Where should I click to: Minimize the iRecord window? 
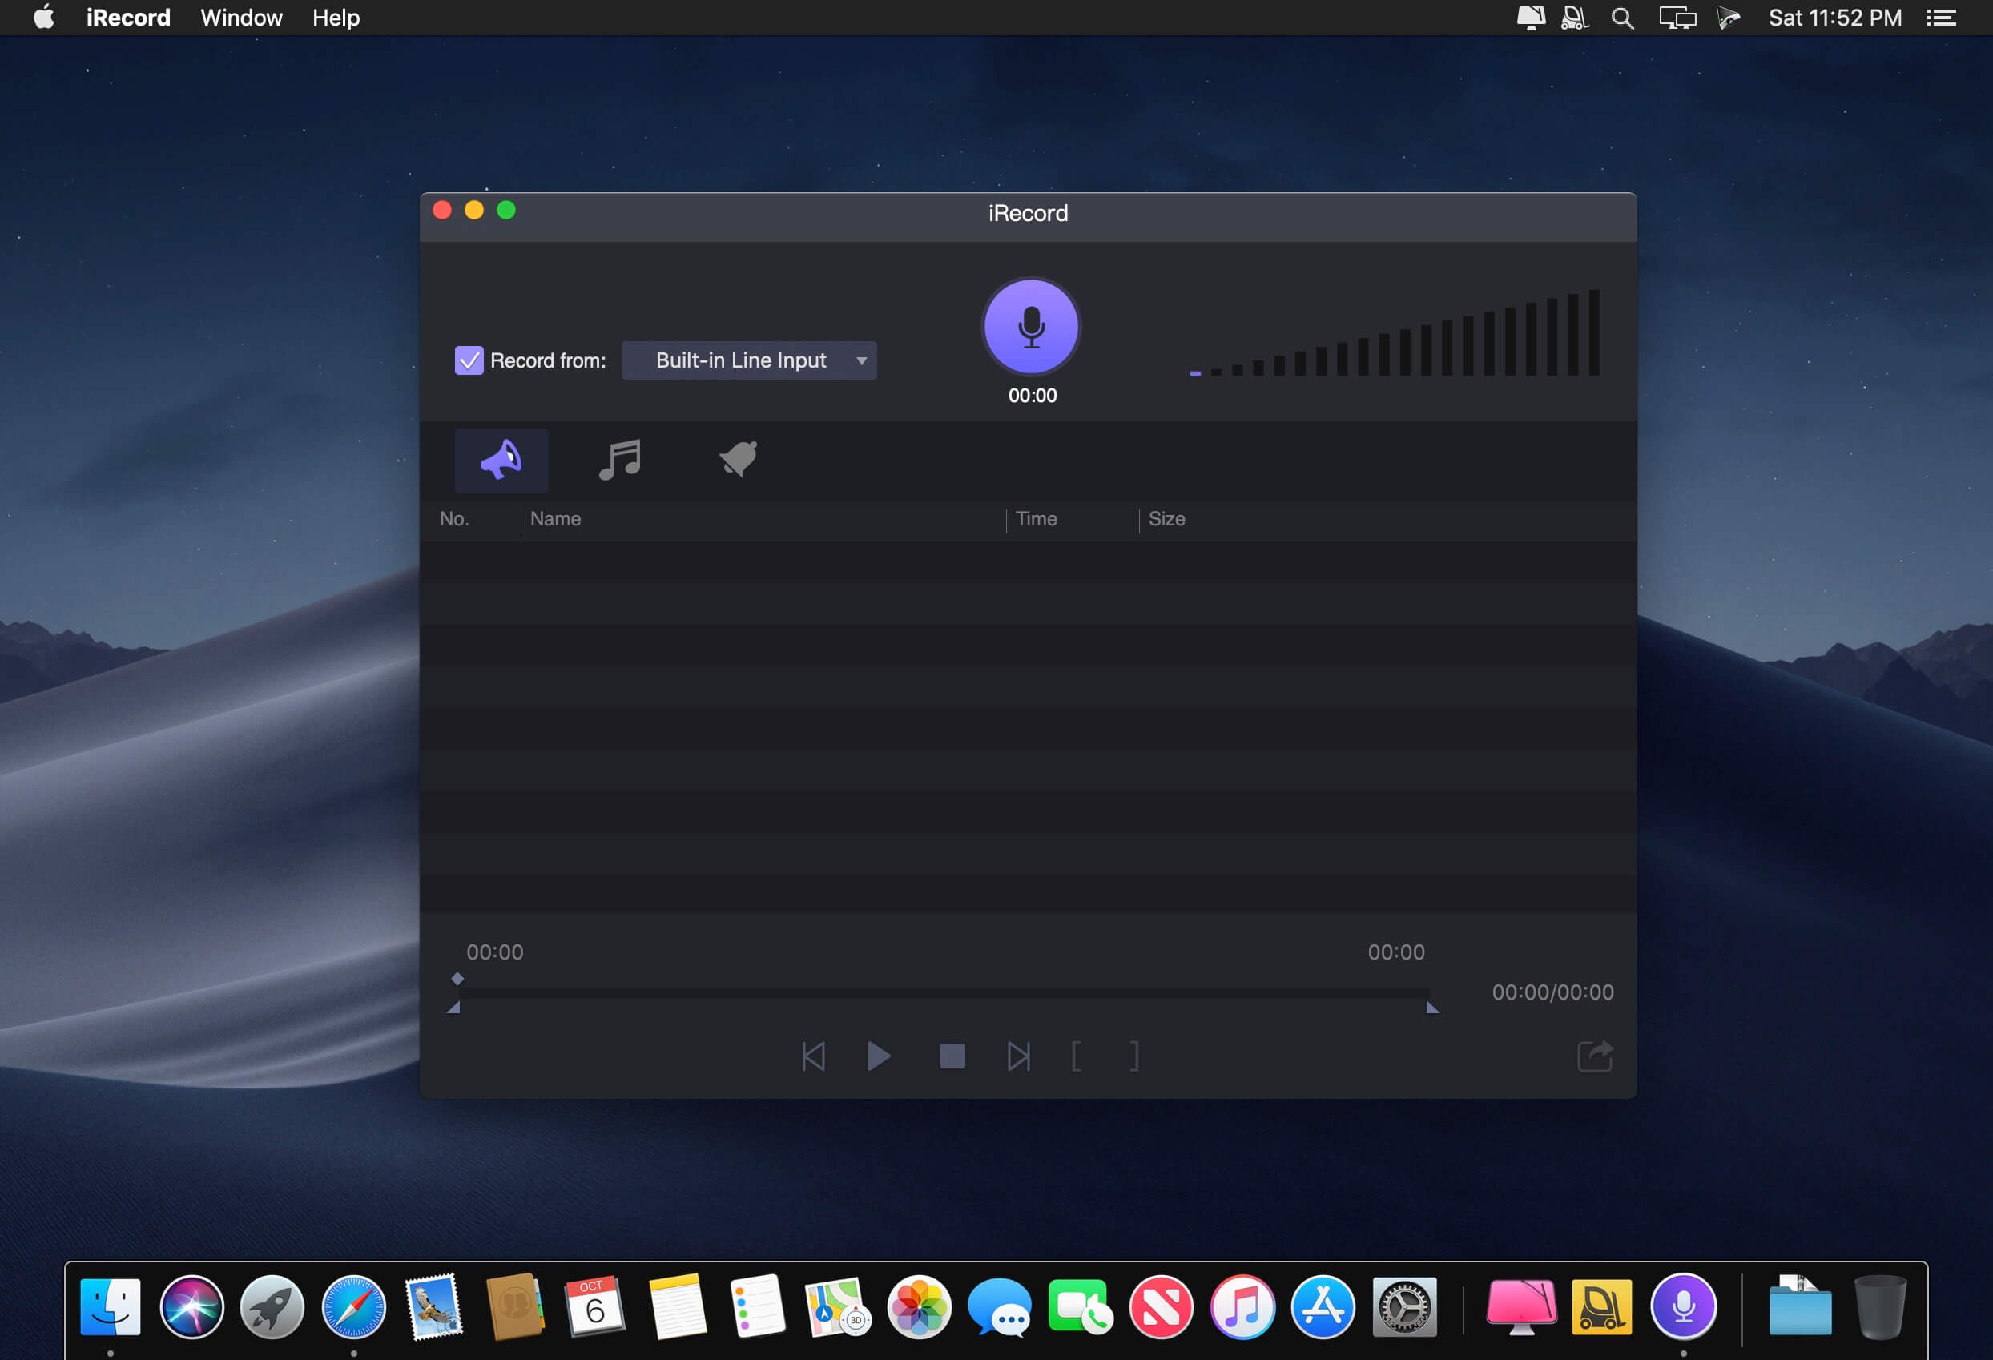474,211
